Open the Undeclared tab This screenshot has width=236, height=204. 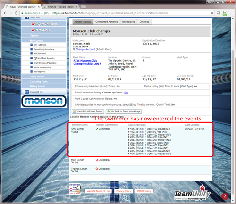[x=128, y=22]
